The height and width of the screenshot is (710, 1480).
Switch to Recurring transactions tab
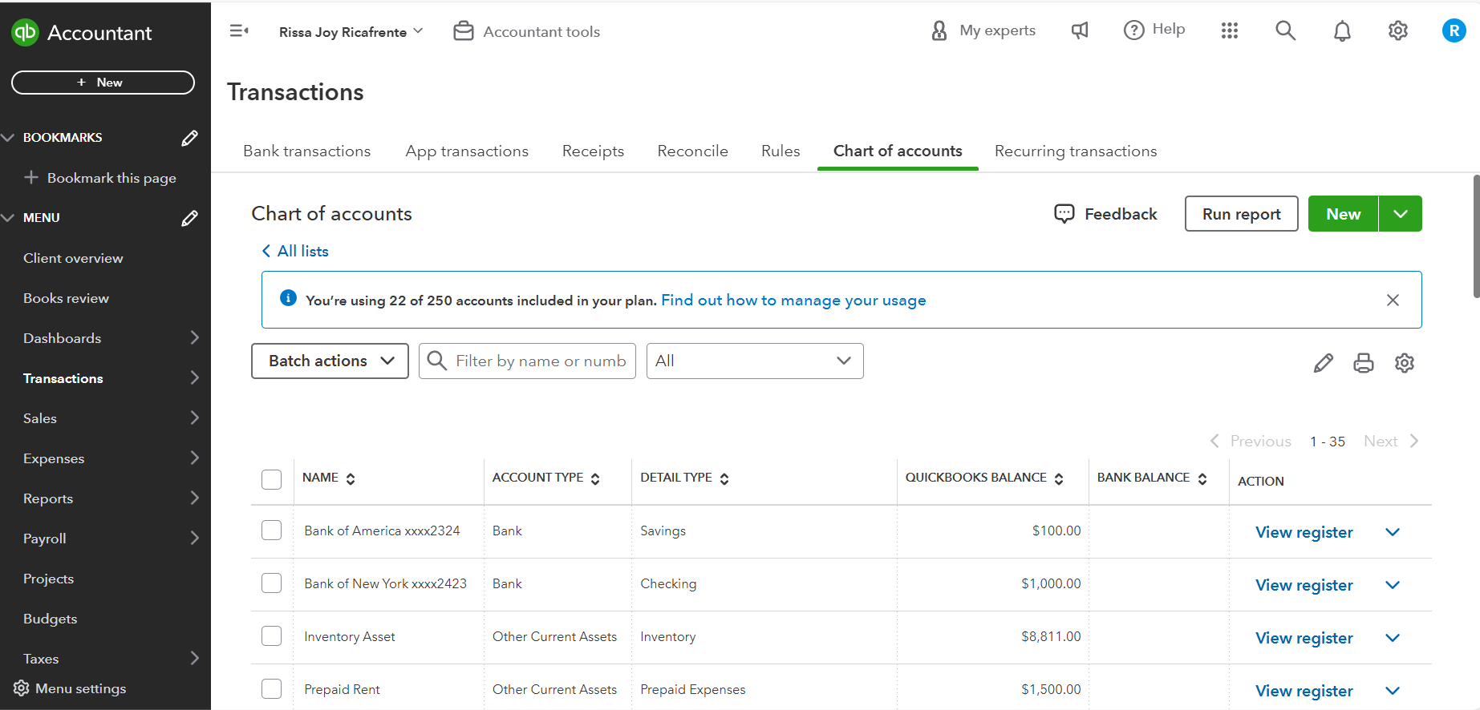[1076, 151]
